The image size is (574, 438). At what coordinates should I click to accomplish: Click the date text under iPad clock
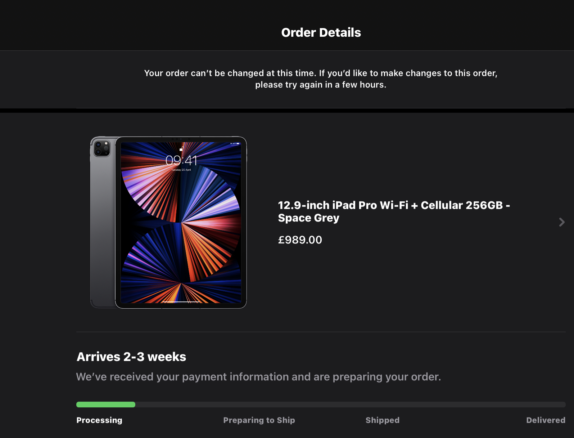[181, 170]
